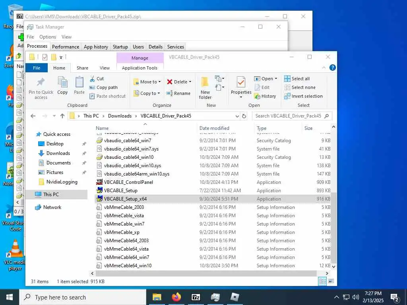Sort by the Type column header
This screenshot has height=305, width=407.
point(262,128)
